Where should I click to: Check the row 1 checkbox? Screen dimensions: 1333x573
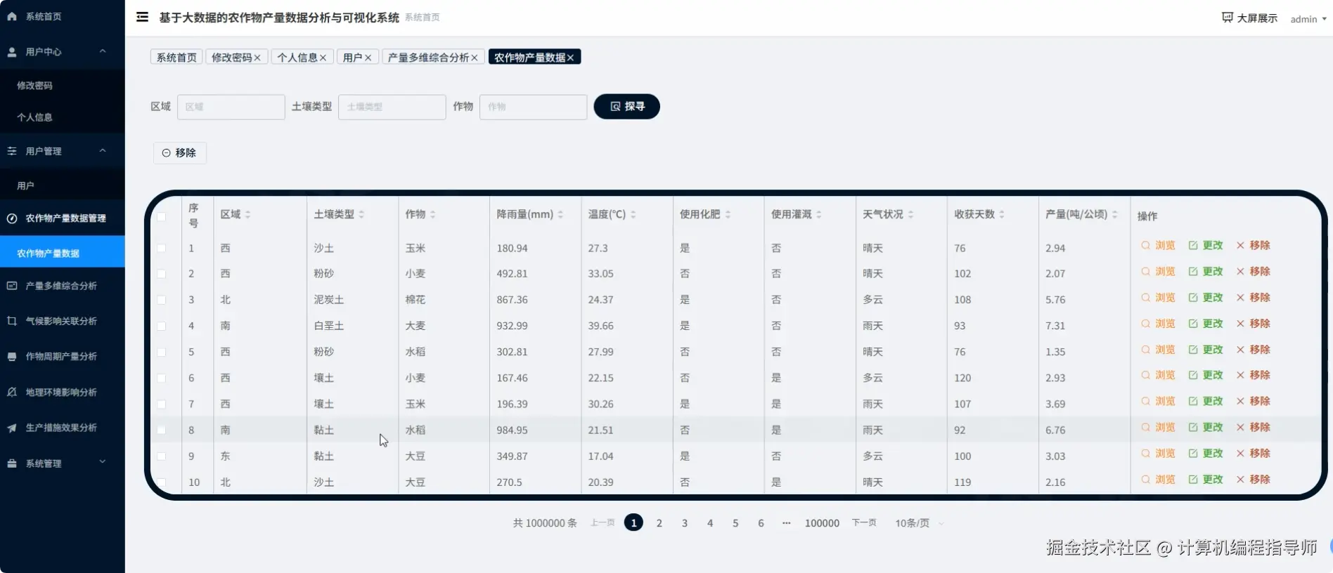[x=161, y=249]
